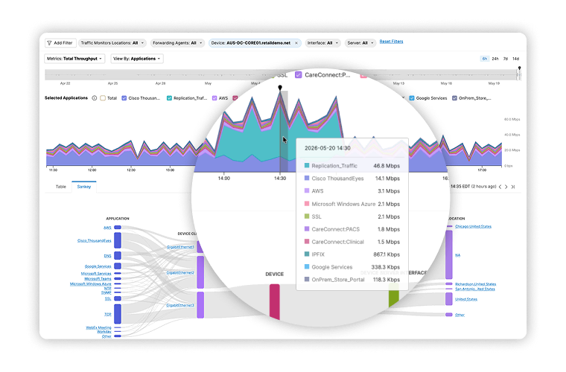Jump to latest time interval arrow
The height and width of the screenshot is (372, 566).
point(513,187)
